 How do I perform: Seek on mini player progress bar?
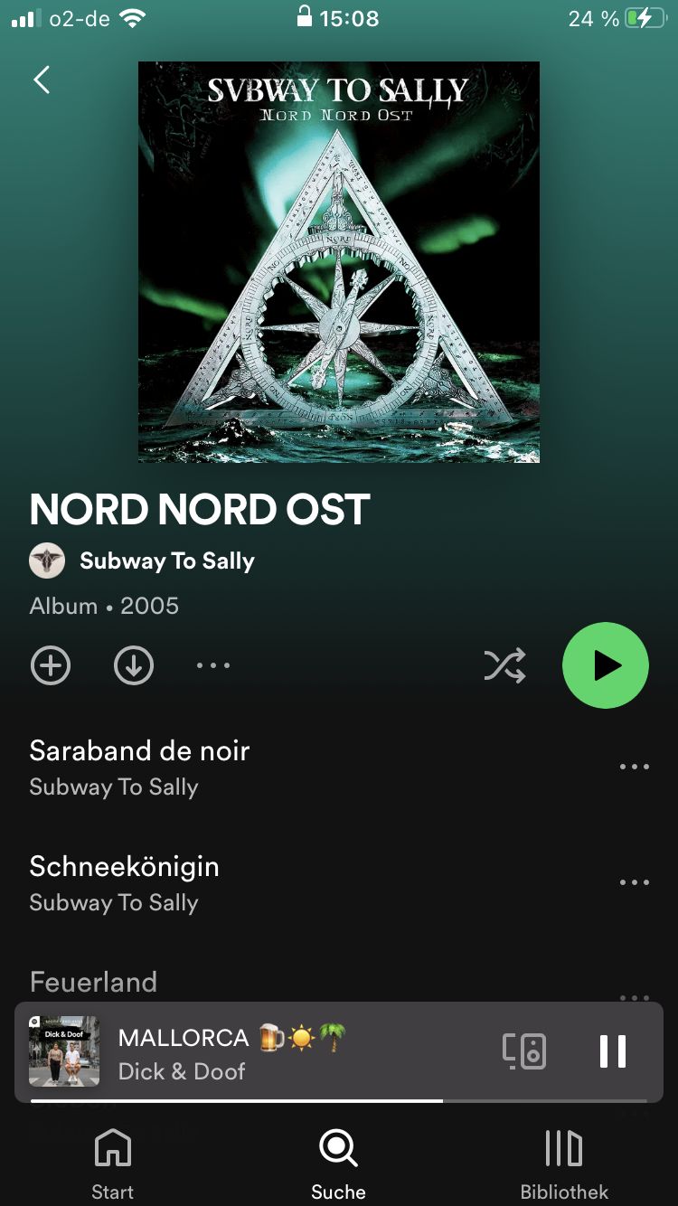[339, 1100]
